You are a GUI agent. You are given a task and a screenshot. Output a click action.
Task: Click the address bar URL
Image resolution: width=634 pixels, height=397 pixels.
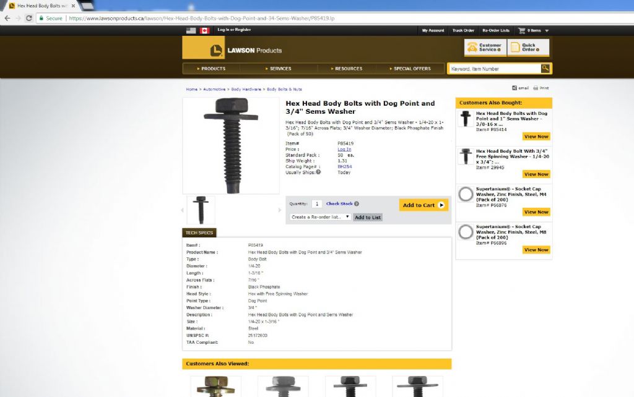(201, 18)
